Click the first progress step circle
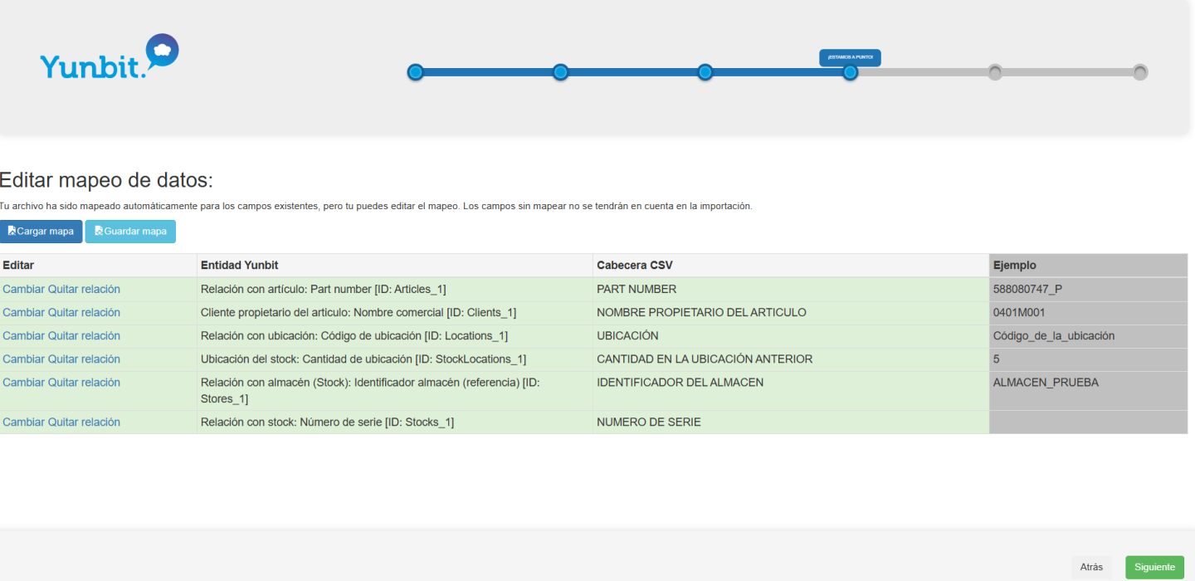This screenshot has height=581, width=1195. 416,72
